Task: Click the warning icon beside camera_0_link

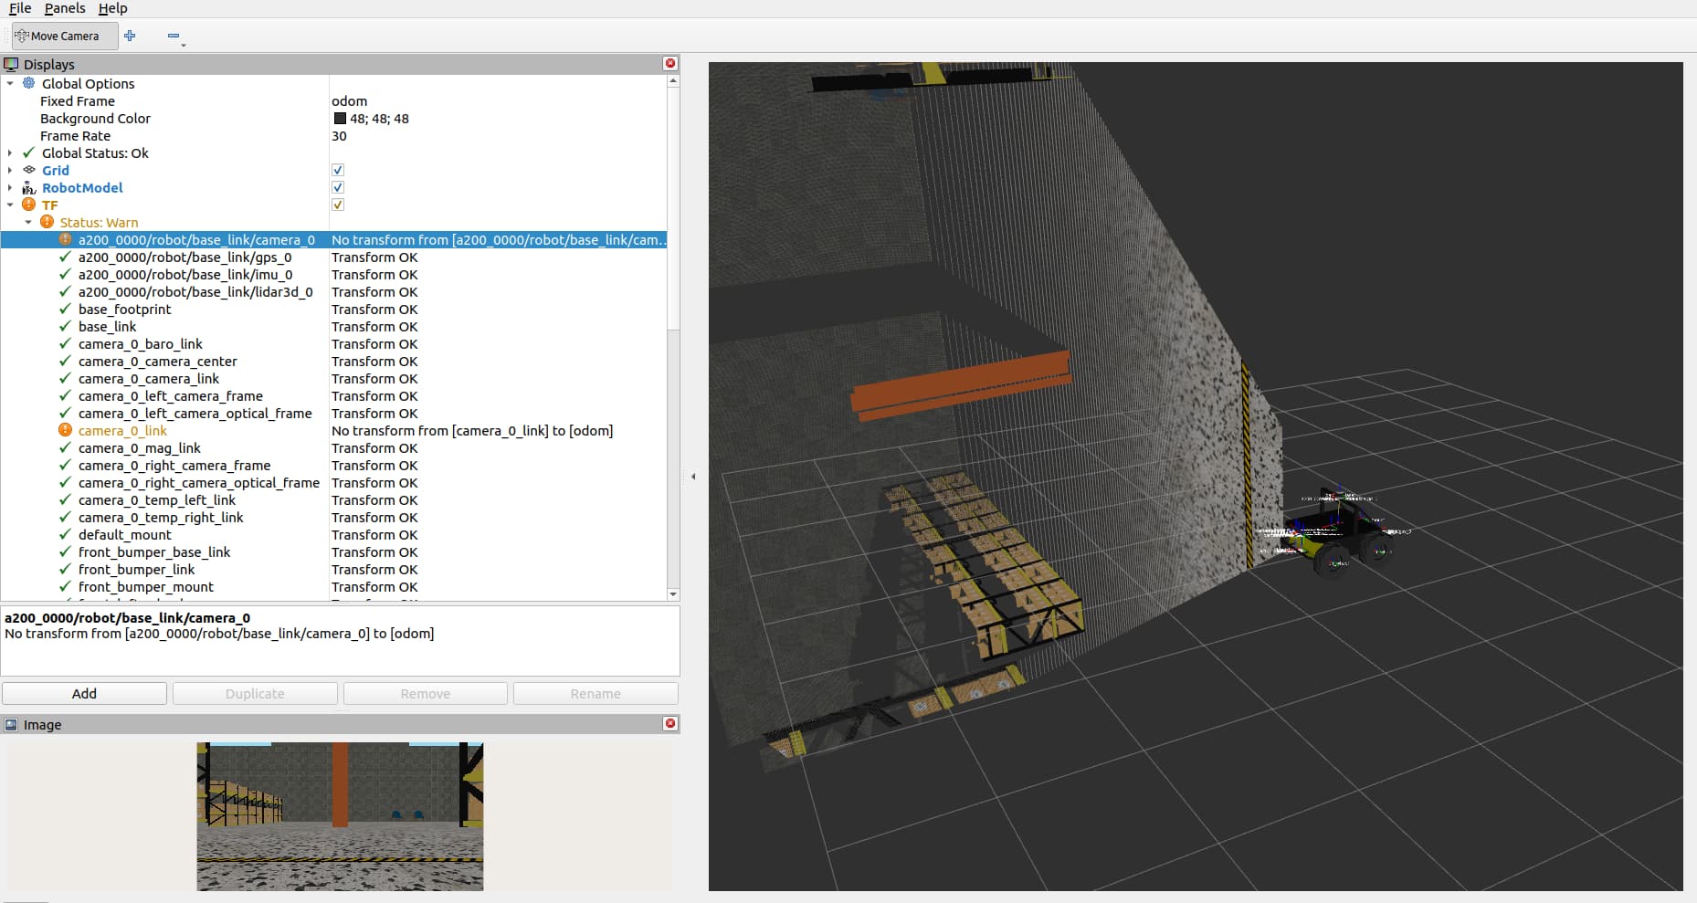Action: pyautogui.click(x=65, y=430)
